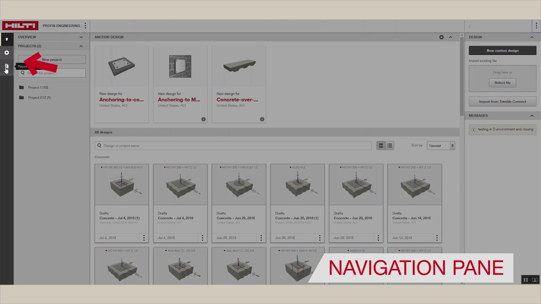Viewport: 541px width, 304px height.
Task: Click the testing in D environment message
Action: point(503,130)
